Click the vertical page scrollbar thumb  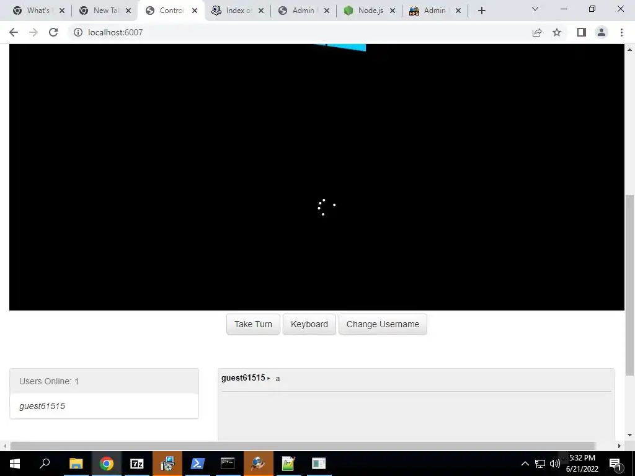tap(630, 285)
